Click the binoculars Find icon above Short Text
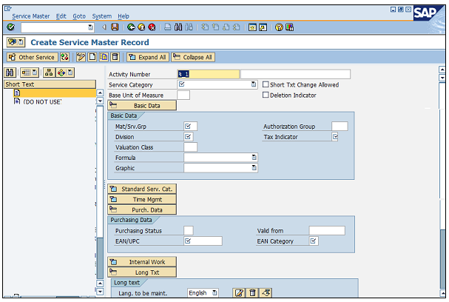This screenshot has width=449, height=302. point(10,73)
